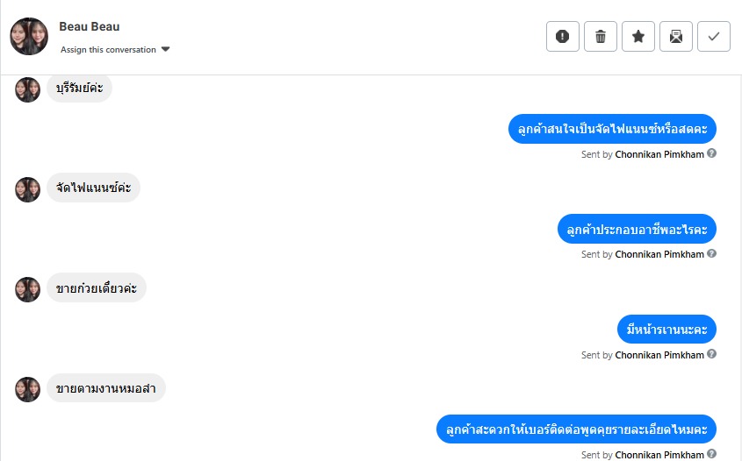
Task: Star this conversation as follow up
Action: 638,37
